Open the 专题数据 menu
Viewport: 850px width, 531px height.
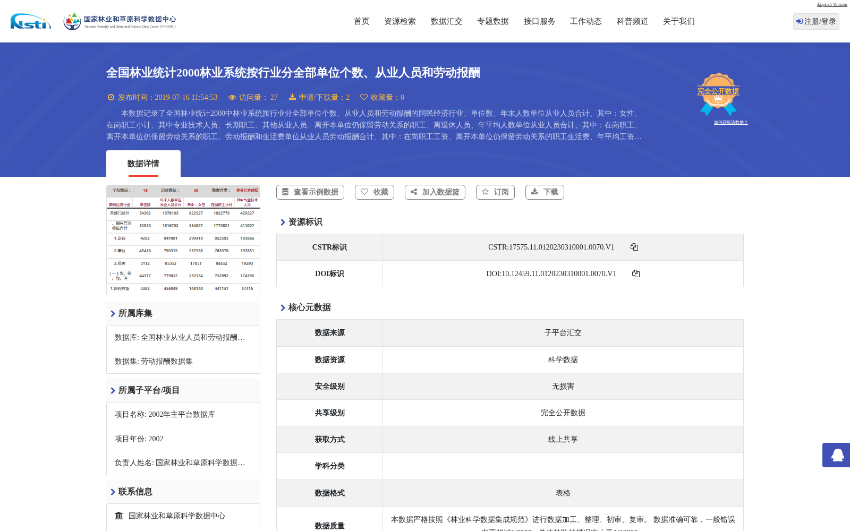pos(493,21)
